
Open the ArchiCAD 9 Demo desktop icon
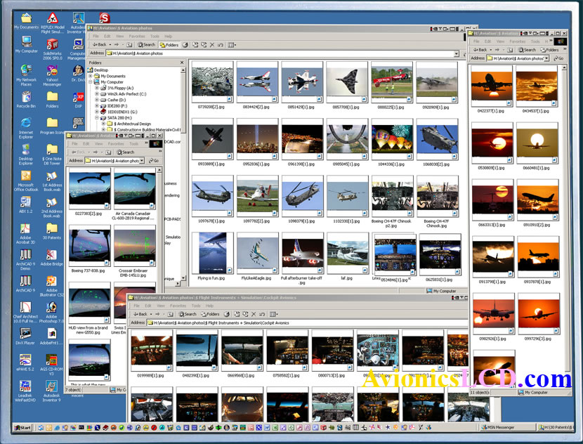coord(25,255)
